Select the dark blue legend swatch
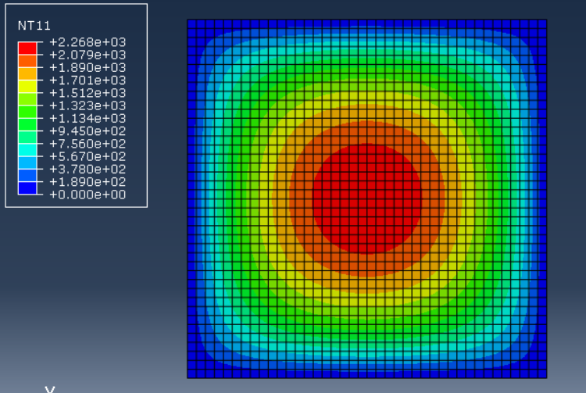586x393 pixels. (x=27, y=188)
